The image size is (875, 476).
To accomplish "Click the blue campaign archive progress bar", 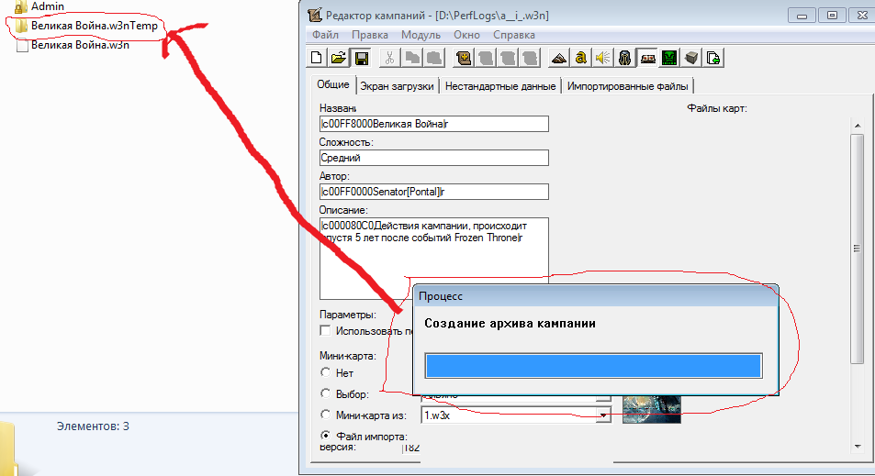I will (593, 366).
